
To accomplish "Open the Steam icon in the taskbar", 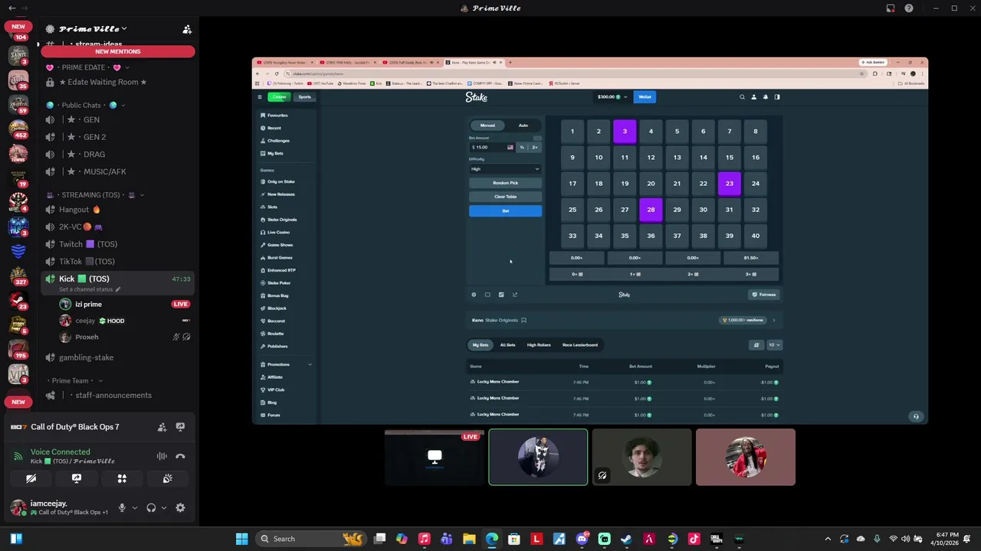I will click(x=626, y=539).
